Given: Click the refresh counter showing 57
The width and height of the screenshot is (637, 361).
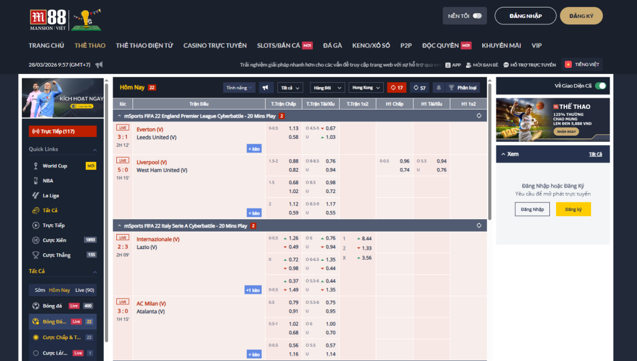Looking at the screenshot, I should 420,87.
